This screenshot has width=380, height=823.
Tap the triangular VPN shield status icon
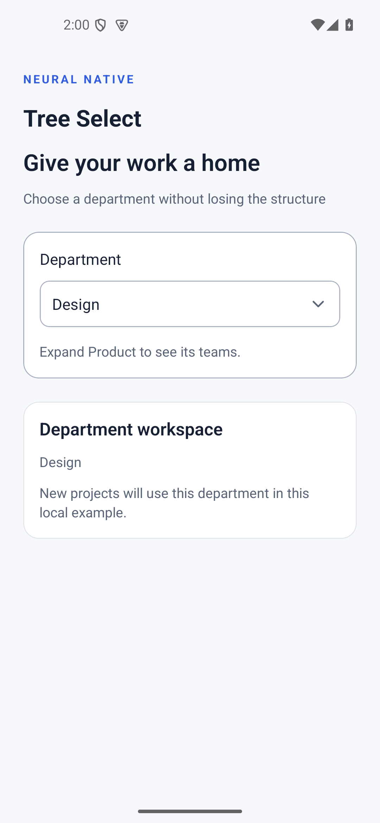coord(122,25)
